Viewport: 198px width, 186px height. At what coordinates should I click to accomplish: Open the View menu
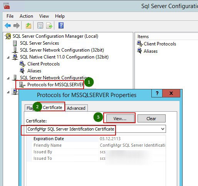pos(44,16)
